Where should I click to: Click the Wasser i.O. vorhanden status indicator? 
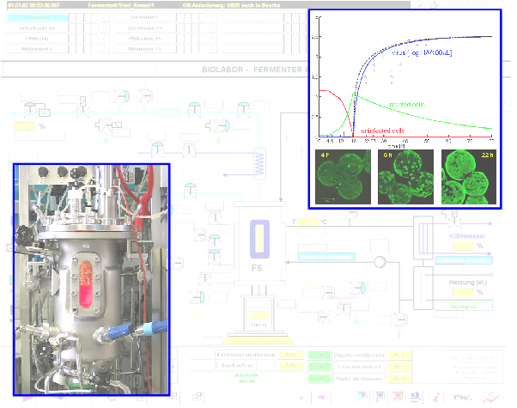pos(326,257)
